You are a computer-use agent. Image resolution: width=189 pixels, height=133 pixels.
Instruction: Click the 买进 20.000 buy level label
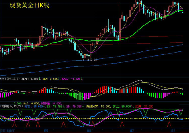point(144,106)
